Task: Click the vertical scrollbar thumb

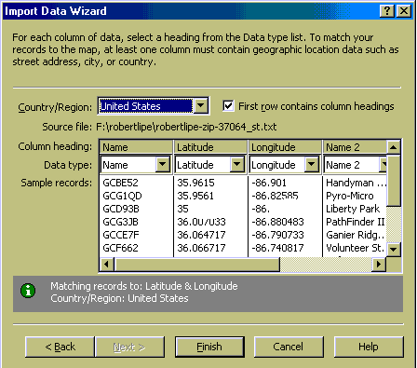Action: 394,181
